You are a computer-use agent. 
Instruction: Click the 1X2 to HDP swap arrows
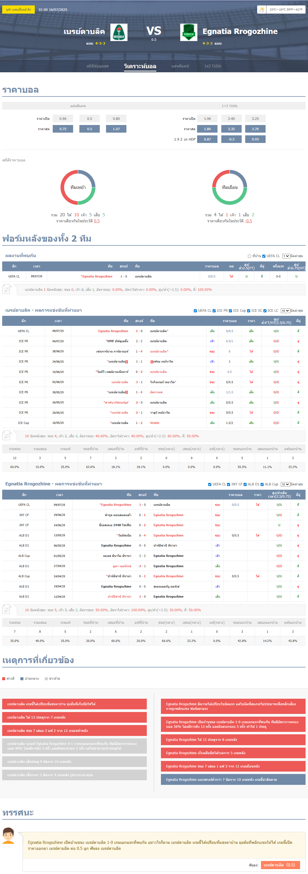point(186,139)
